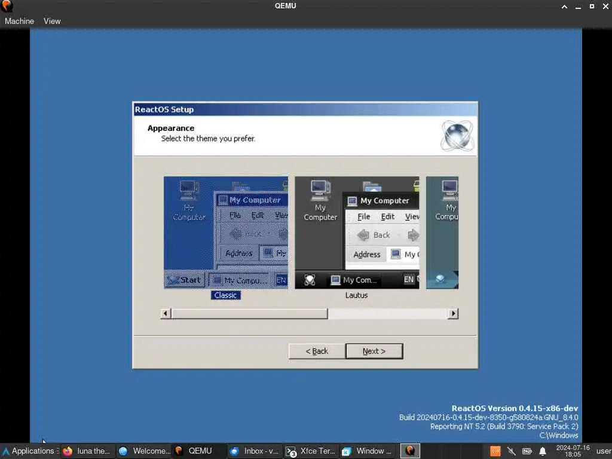Click the Classic theme label

coord(225,295)
